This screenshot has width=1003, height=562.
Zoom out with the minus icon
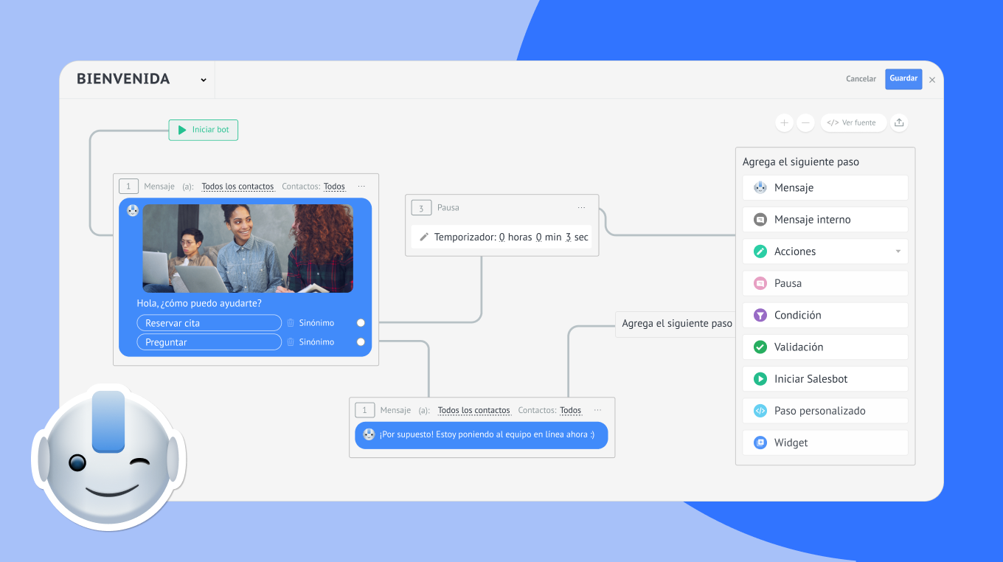pyautogui.click(x=805, y=122)
